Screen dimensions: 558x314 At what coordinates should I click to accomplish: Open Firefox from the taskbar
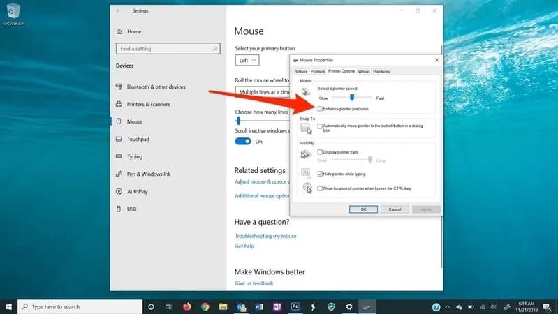[187, 306]
